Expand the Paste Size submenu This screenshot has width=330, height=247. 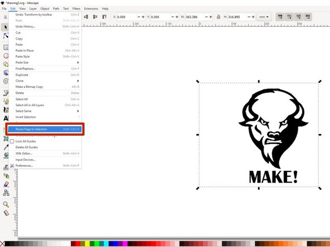[x=45, y=62]
